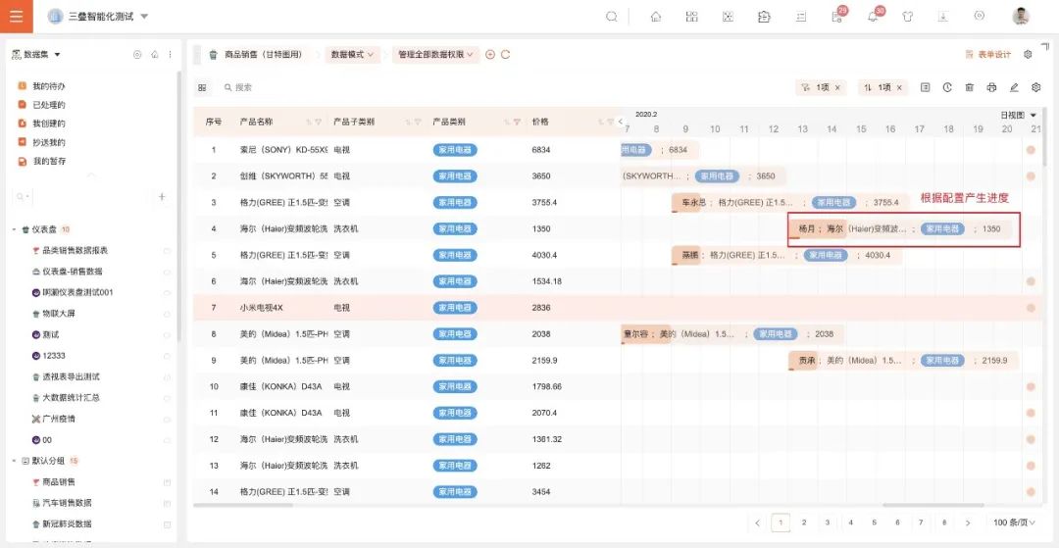Click the 表单设计 button

988,55
